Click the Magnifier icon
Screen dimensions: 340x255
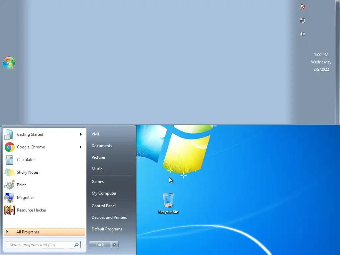10,197
